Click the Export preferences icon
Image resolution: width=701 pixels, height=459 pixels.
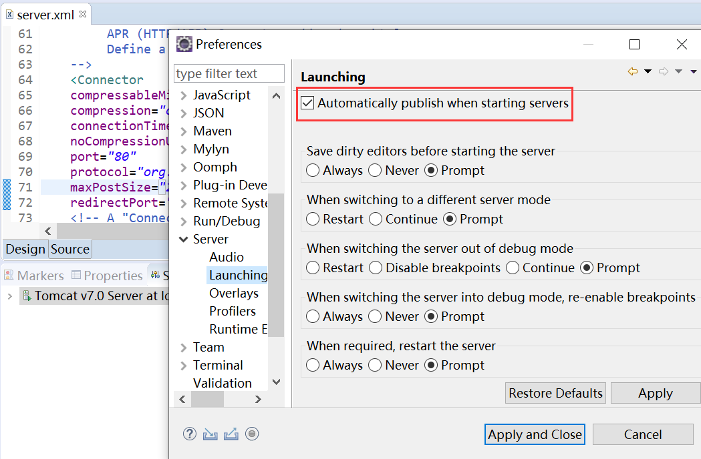click(231, 434)
